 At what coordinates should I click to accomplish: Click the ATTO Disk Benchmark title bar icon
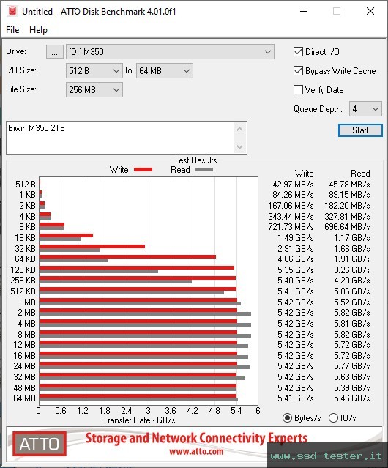[x=12, y=11]
